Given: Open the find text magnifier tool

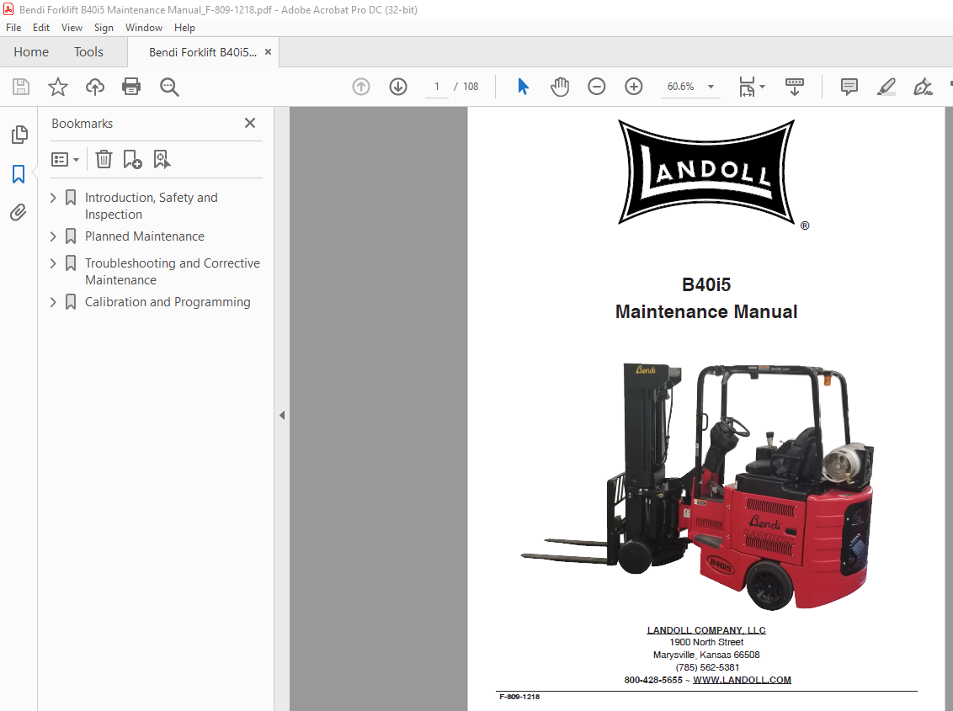Looking at the screenshot, I should pos(169,87).
